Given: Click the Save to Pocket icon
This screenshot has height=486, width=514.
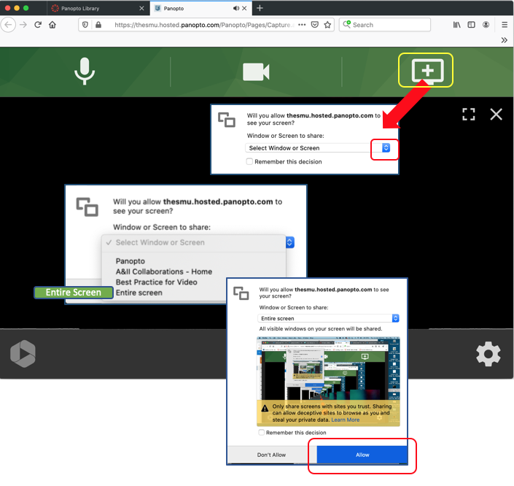Looking at the screenshot, I should 315,25.
